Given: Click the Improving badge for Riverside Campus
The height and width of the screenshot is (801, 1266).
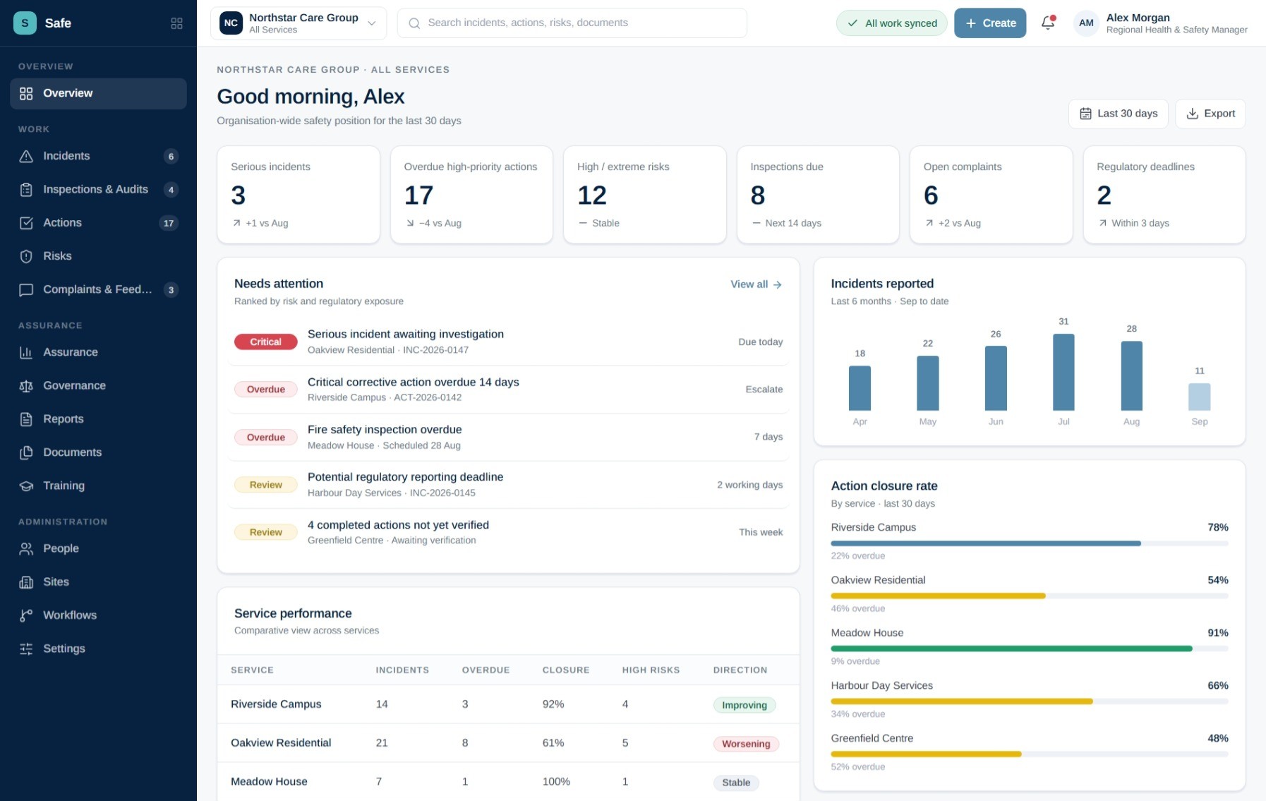Looking at the screenshot, I should pyautogui.click(x=744, y=705).
